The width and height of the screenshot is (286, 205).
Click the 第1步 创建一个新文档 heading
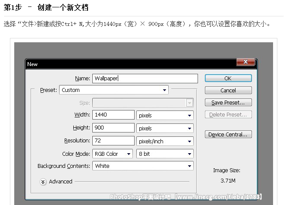tap(46, 7)
